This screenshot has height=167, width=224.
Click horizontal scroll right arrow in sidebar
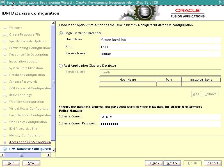[x=48, y=155]
